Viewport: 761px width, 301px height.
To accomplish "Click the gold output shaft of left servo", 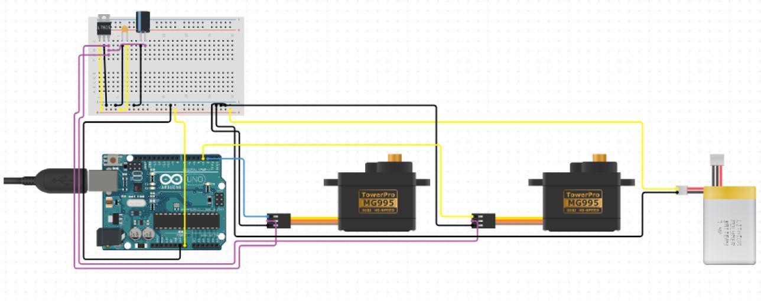I will (395, 158).
